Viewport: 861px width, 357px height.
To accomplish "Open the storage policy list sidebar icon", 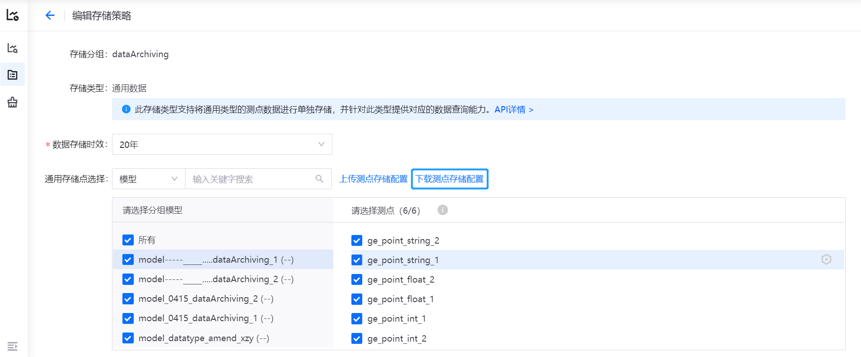I will 13,75.
